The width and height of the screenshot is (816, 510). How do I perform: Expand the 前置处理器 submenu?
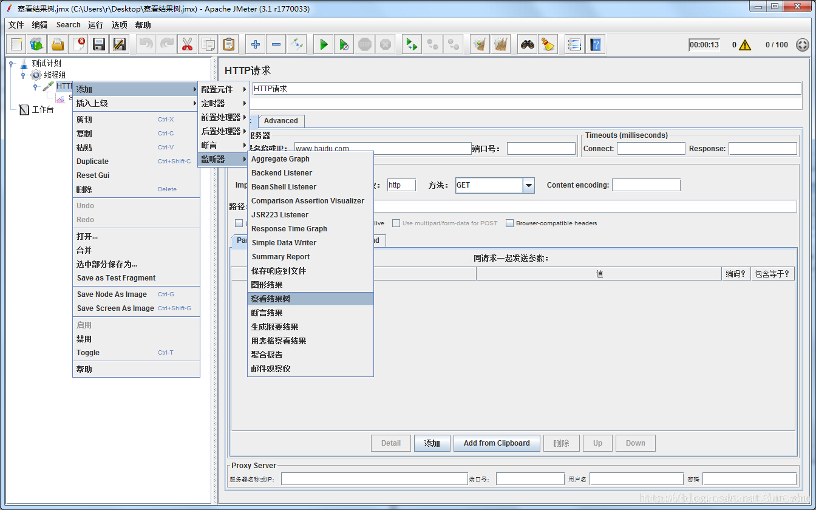tap(223, 117)
